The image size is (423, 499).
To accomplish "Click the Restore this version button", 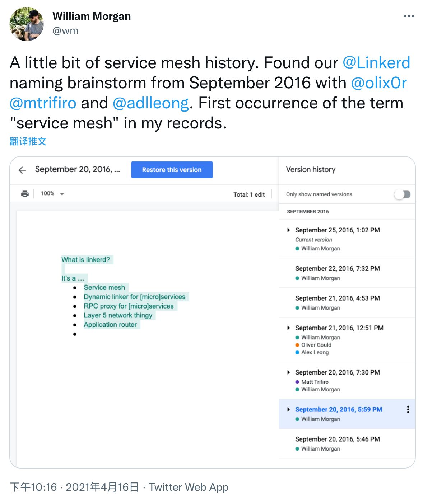I will [x=172, y=170].
